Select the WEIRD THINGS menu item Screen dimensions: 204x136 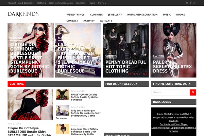pyautogui.click(x=75, y=15)
